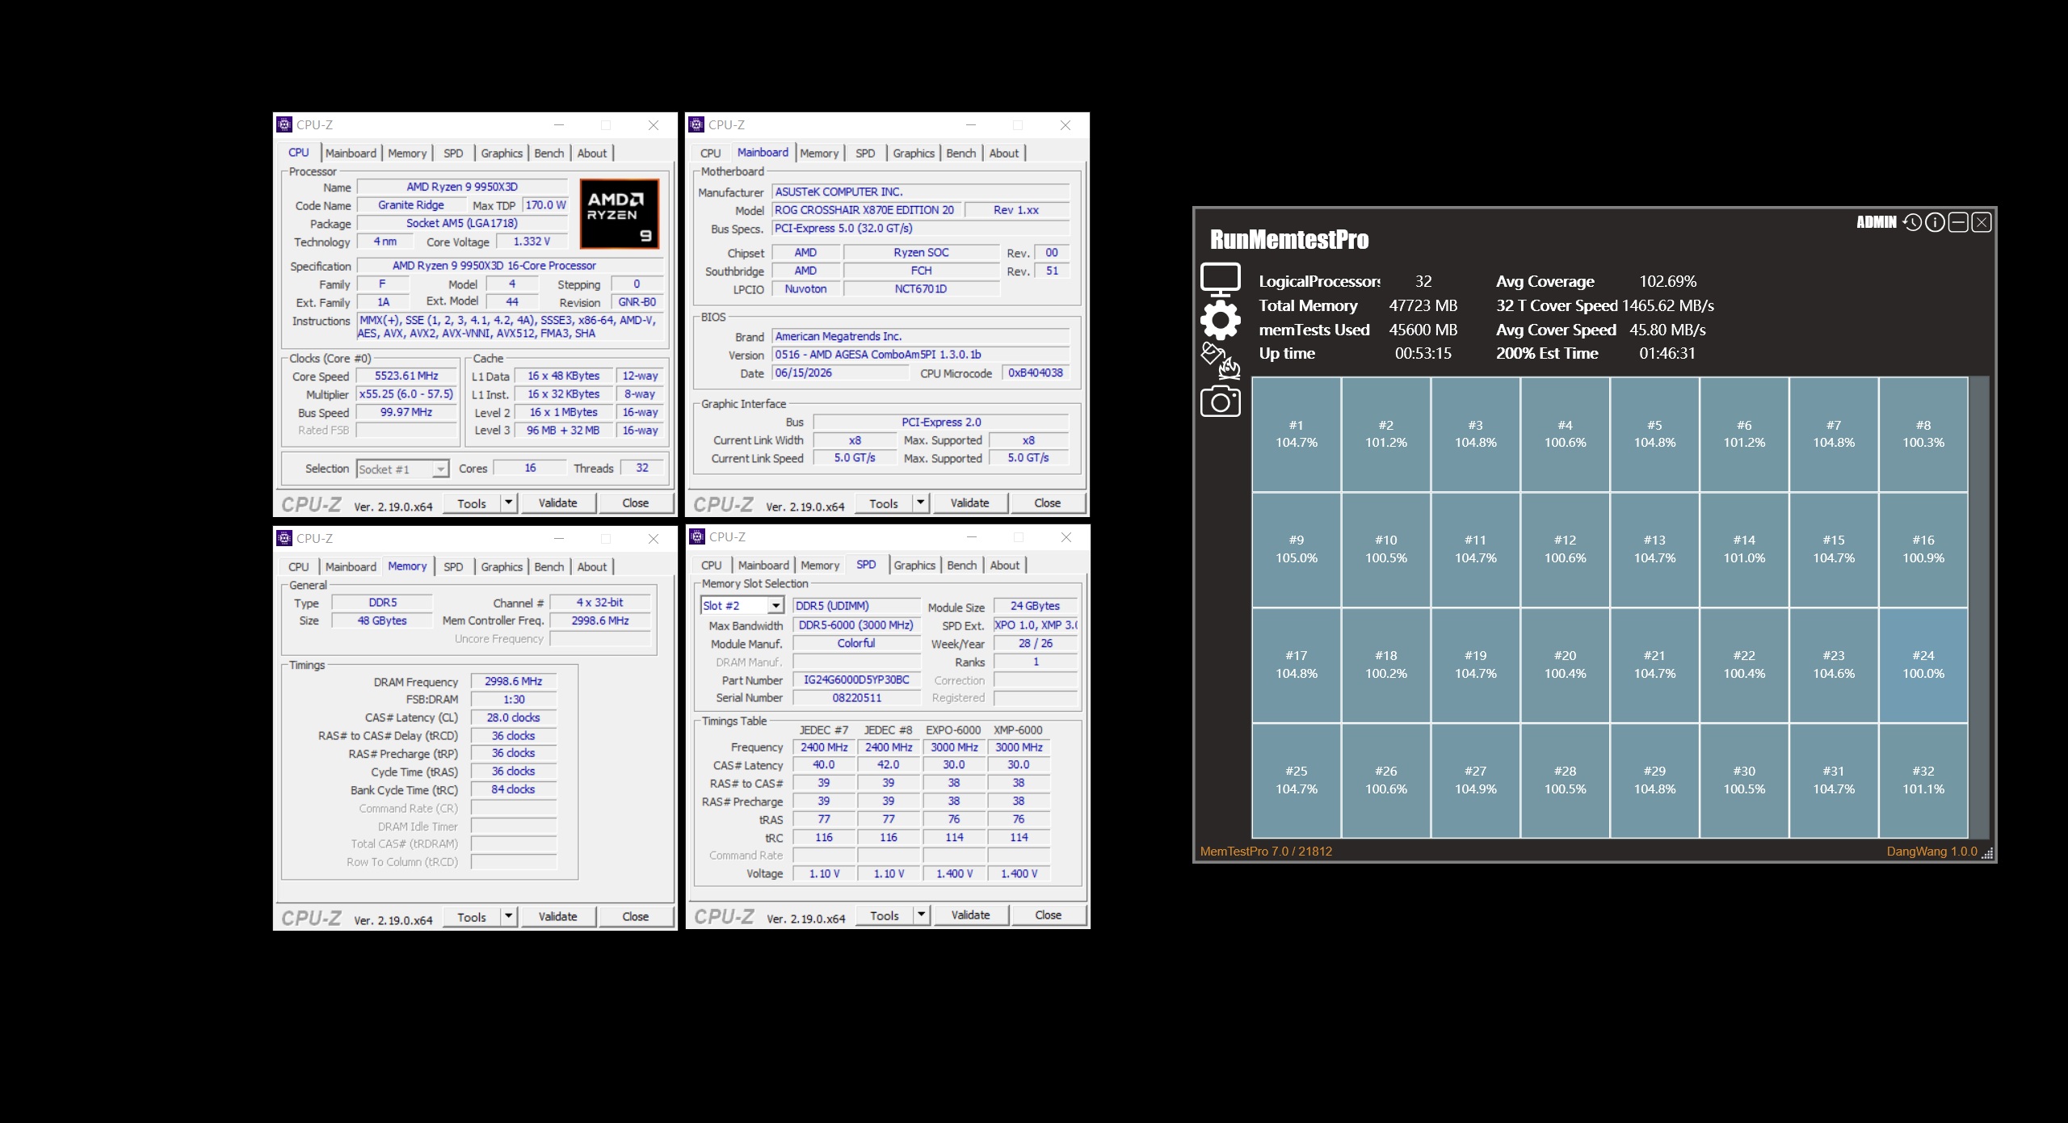The height and width of the screenshot is (1123, 2068).
Task: Select memtest tile #1 104.7%
Action: [1297, 434]
